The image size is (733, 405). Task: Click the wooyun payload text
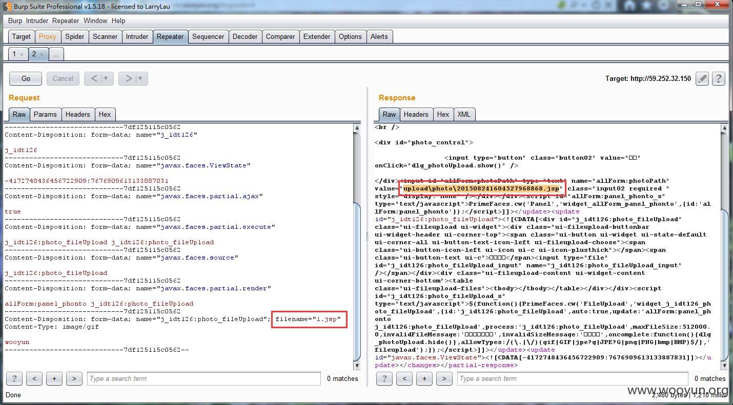click(x=17, y=342)
